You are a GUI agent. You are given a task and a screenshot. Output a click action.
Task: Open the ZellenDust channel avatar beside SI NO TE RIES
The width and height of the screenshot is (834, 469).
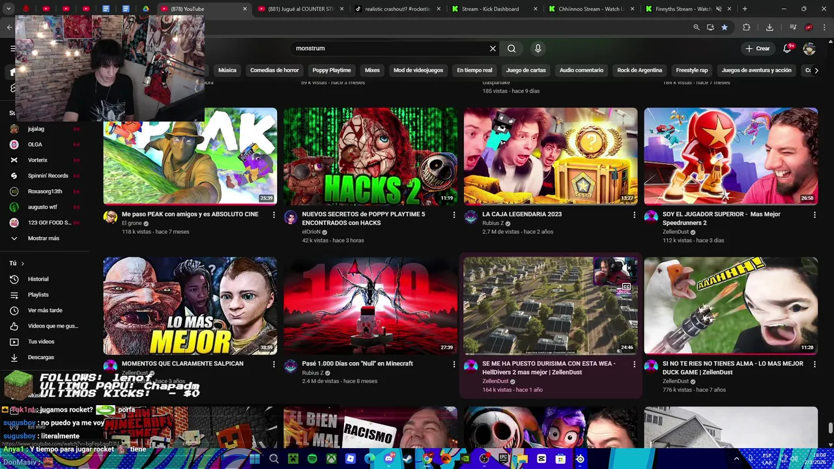[651, 366]
